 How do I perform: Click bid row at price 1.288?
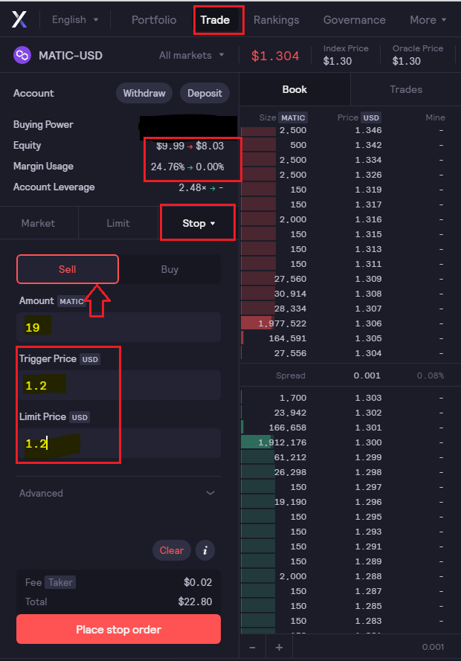[x=350, y=576]
